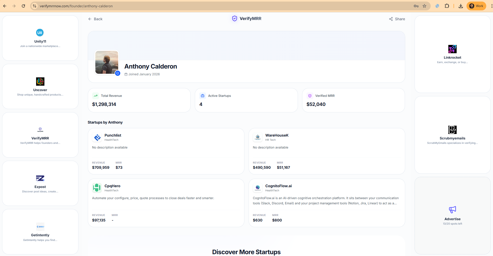
Task: Open the Downloads panel in the browser
Action: click(461, 6)
